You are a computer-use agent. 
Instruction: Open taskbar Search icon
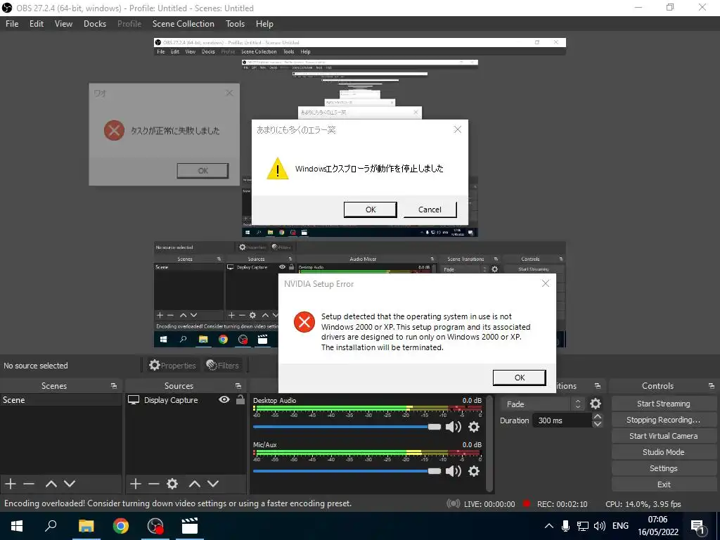pos(51,526)
